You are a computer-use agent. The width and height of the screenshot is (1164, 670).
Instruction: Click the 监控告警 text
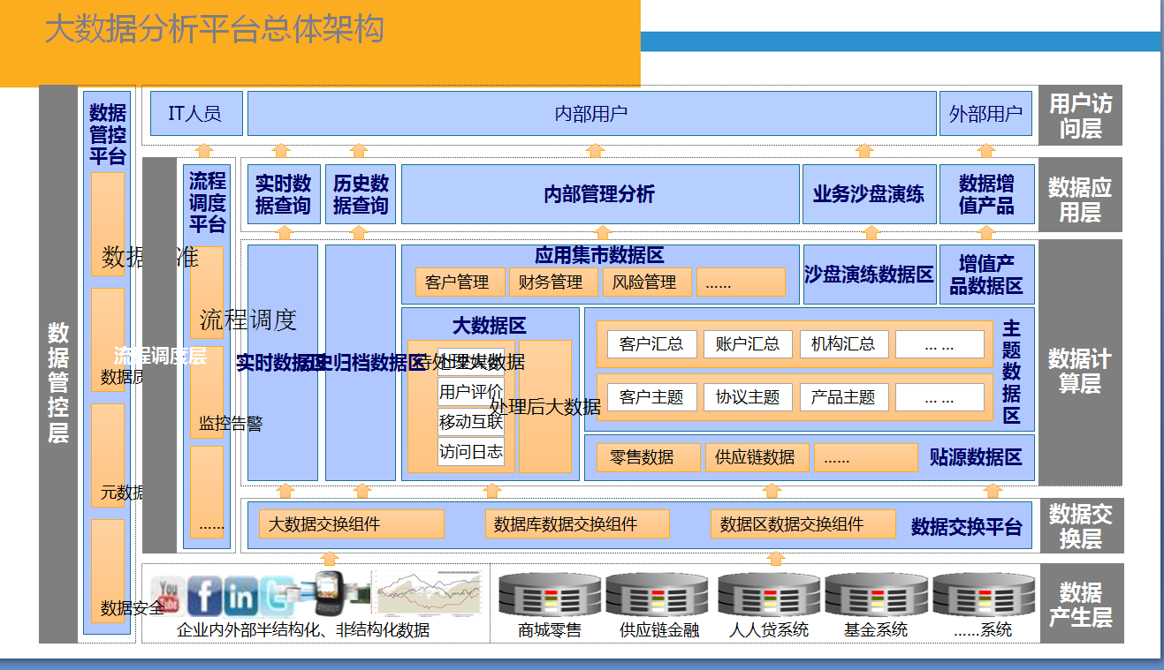pos(231,424)
